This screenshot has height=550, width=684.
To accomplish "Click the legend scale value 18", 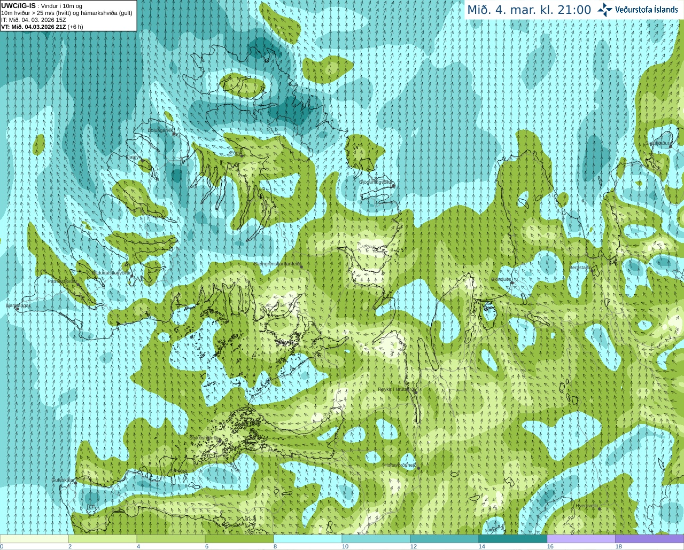I will (x=619, y=547).
